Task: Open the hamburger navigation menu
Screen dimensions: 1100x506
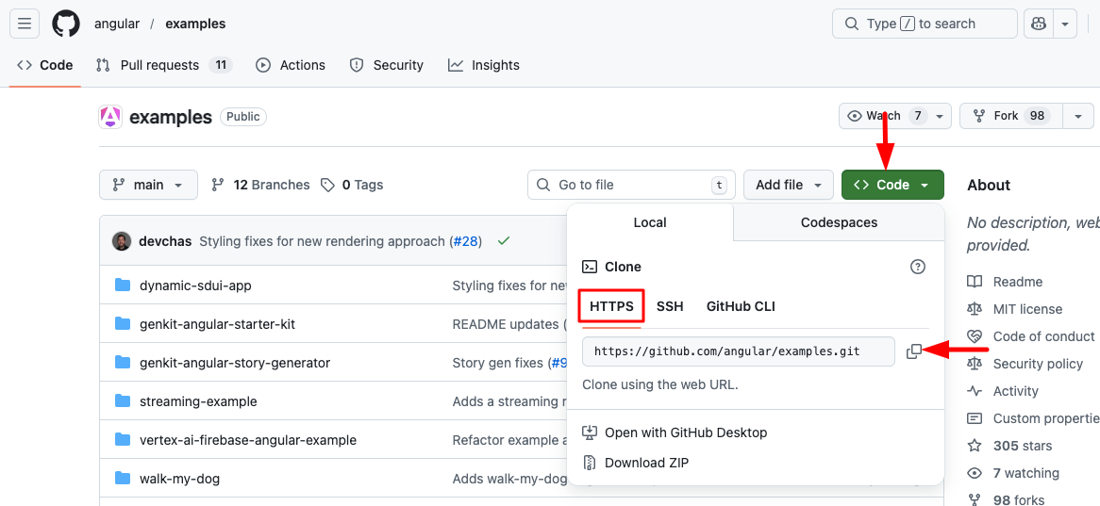Action: (24, 24)
